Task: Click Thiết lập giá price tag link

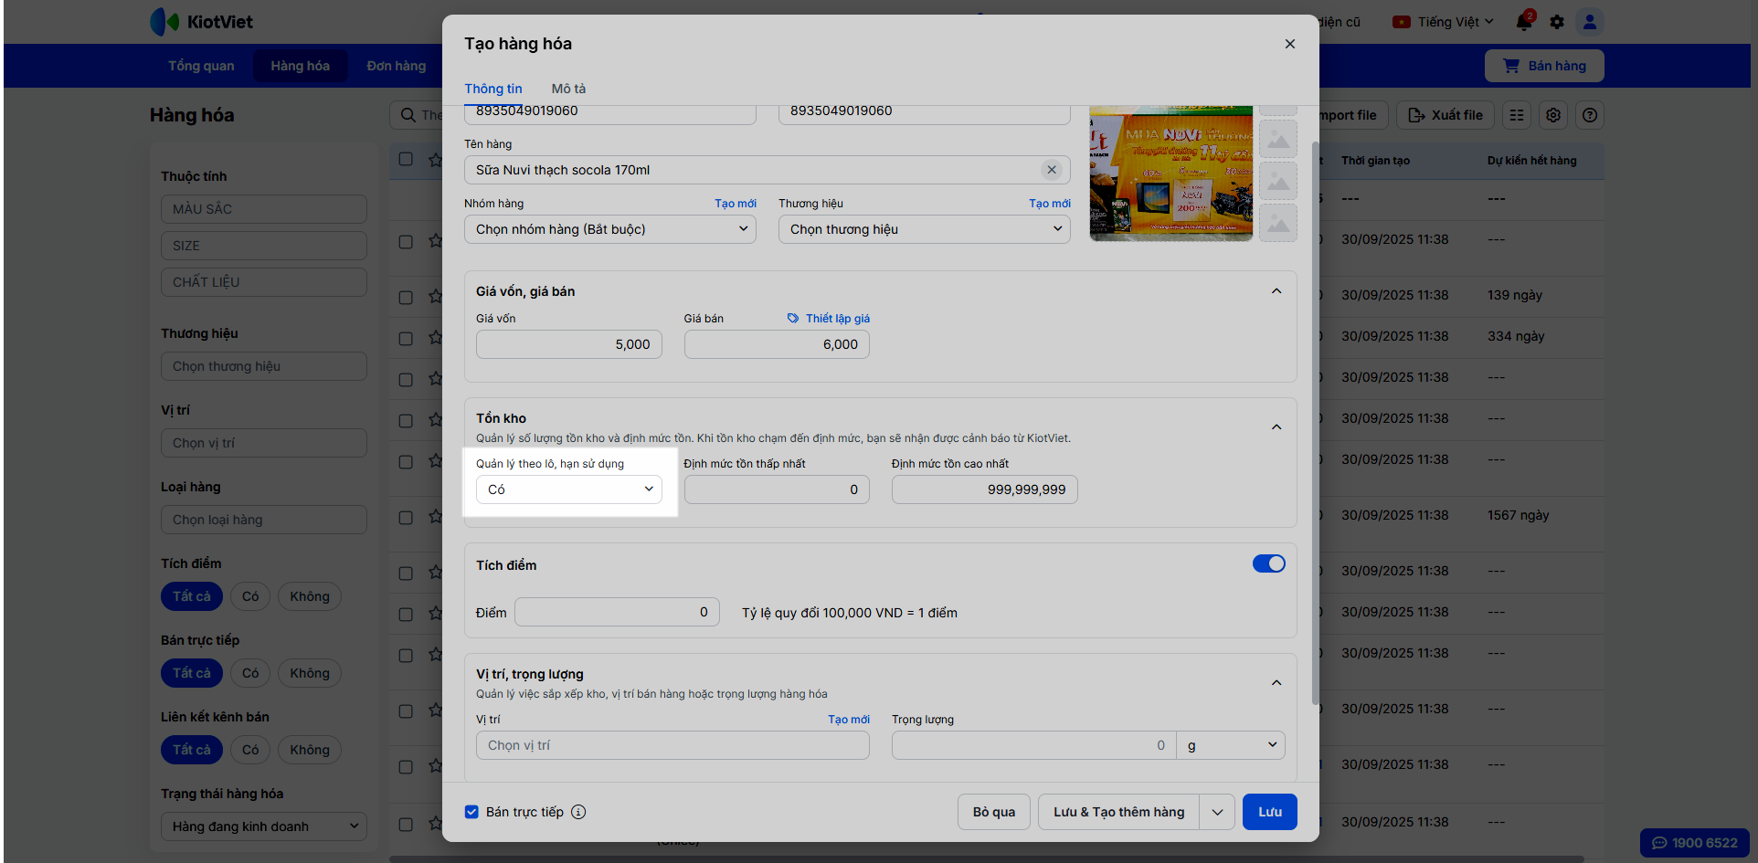Action: point(829,319)
